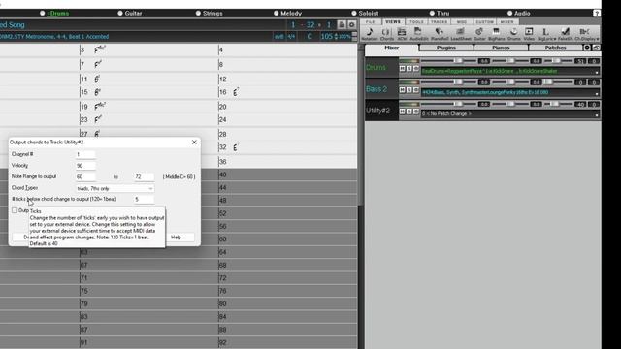Click the Utility#2 reverb slider thumb
The height and width of the screenshot is (349, 621).
coord(555,104)
